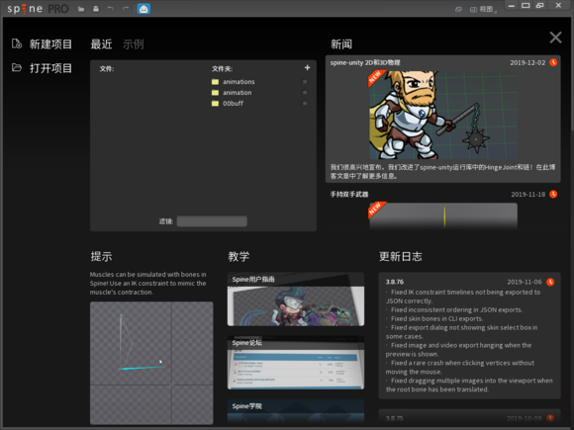Open the animations folder
574x430 pixels.
pyautogui.click(x=239, y=81)
